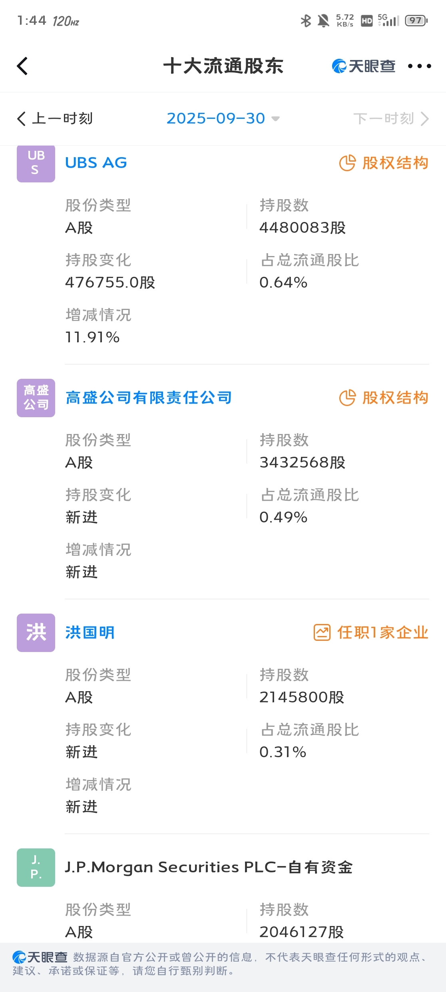This screenshot has height=992, width=446.
Task: Open Goldman Sachs equity structure pie icon
Action: pos(347,398)
